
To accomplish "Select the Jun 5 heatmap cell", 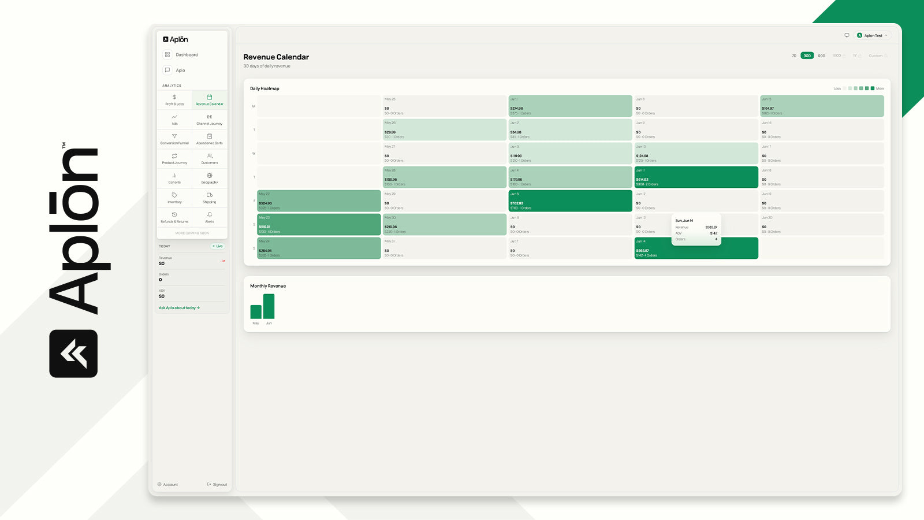I will pos(571,201).
